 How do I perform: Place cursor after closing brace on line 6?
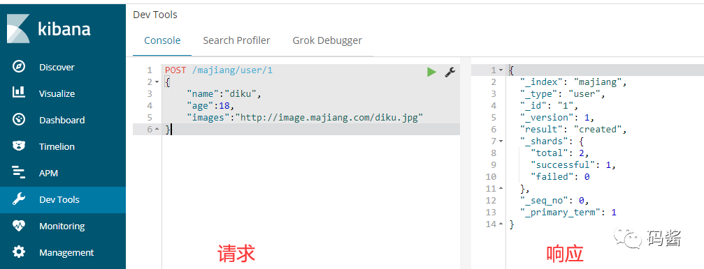172,130
